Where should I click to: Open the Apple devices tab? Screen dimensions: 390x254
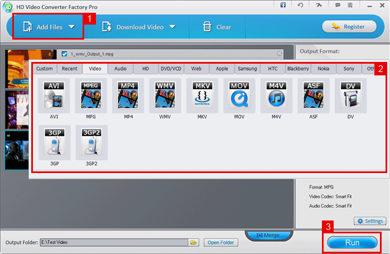tap(222, 69)
